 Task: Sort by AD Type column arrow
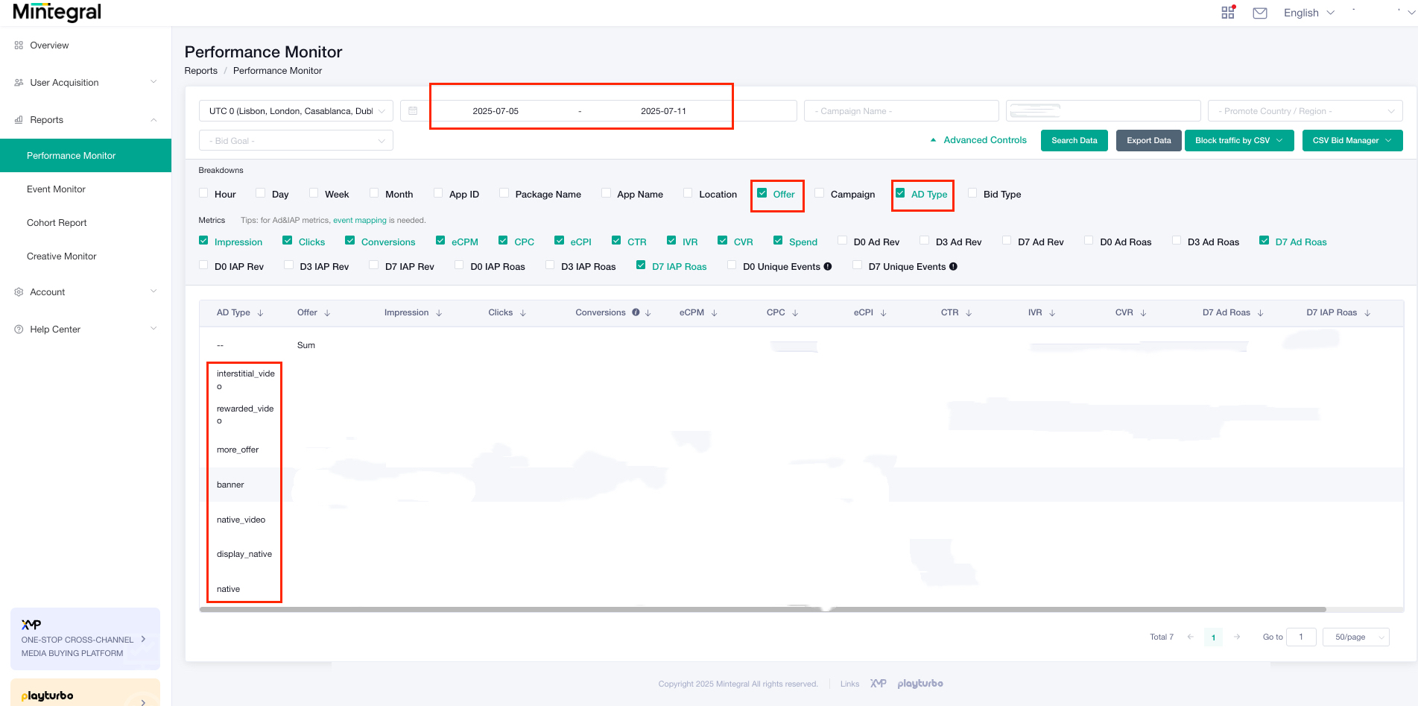(x=260, y=313)
